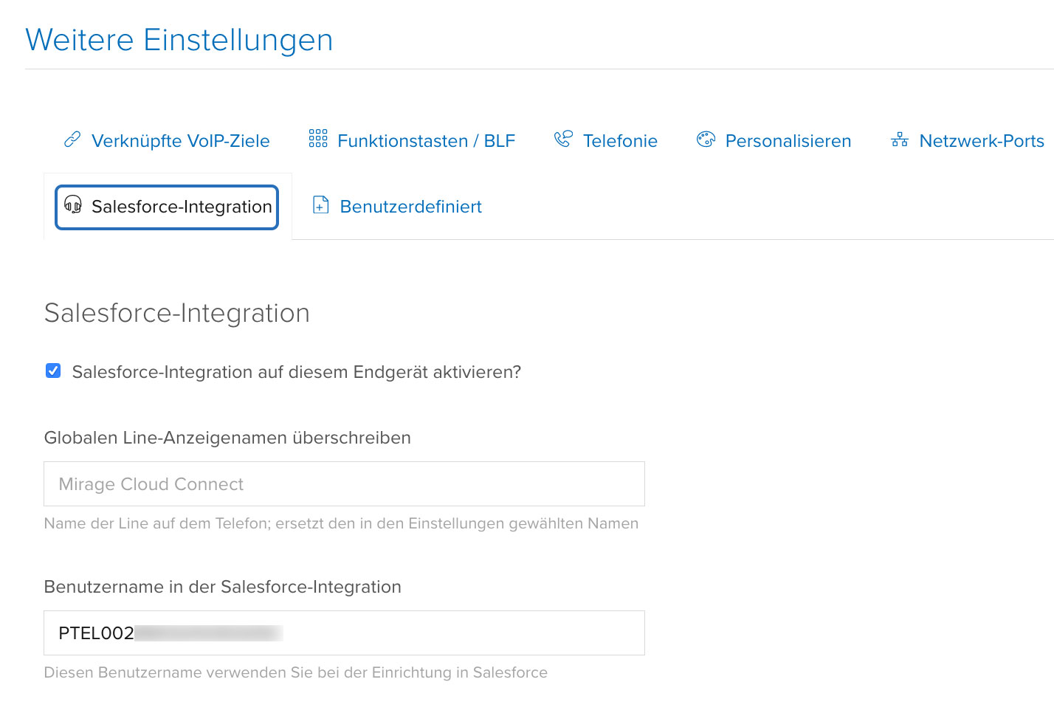Click the hint text Name der Line auf dem Telefon
The width and height of the screenshot is (1054, 713).
(x=341, y=523)
